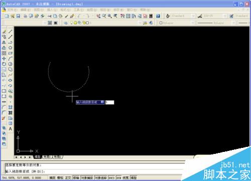
Task: Toggle 捕捉 snap mode in status bar
Action: point(52,178)
